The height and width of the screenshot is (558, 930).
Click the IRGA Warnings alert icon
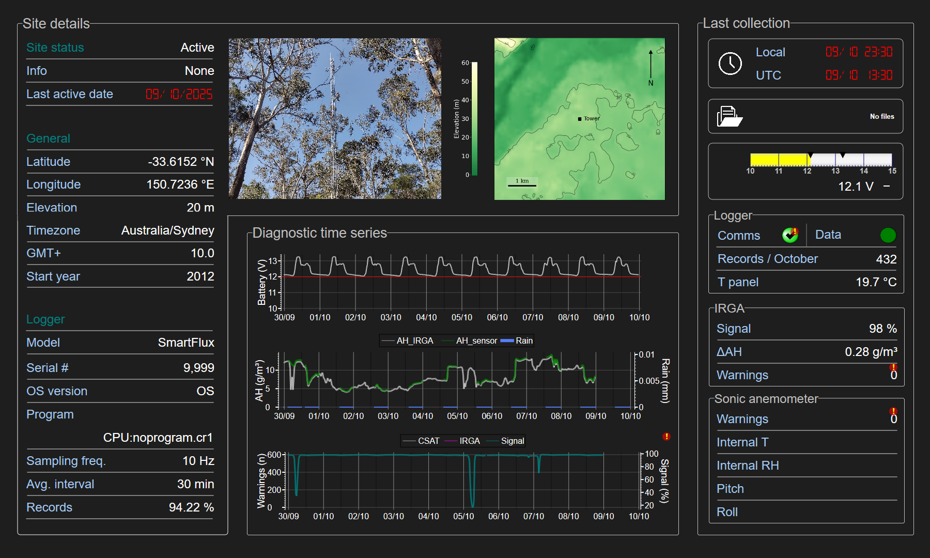point(893,367)
